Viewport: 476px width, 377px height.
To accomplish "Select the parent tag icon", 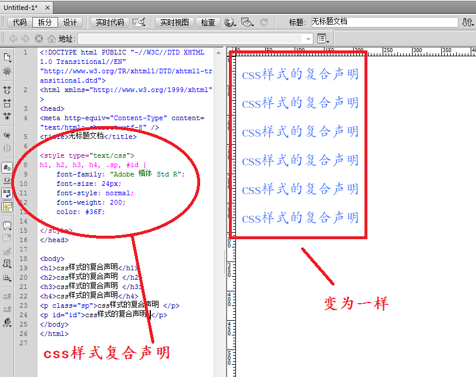I will click(7, 135).
